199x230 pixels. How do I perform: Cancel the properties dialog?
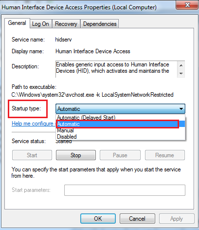(x=137, y=219)
